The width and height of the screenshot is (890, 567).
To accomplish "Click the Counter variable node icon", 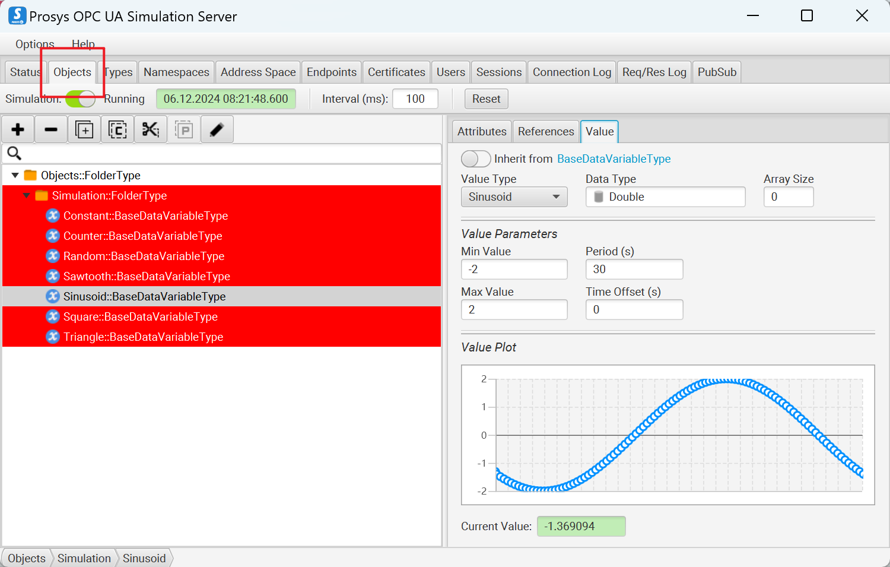I will 53,236.
